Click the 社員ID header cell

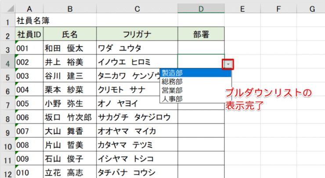[29, 34]
